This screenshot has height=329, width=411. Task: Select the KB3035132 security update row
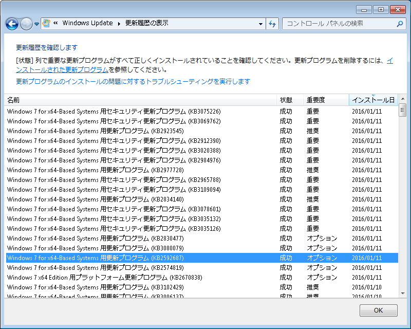(x=202, y=219)
